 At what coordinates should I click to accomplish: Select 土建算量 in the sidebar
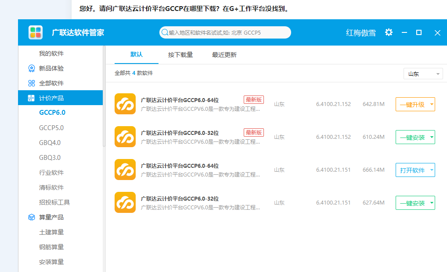pyautogui.click(x=51, y=232)
